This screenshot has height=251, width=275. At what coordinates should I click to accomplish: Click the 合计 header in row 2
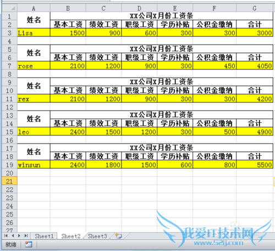255,24
